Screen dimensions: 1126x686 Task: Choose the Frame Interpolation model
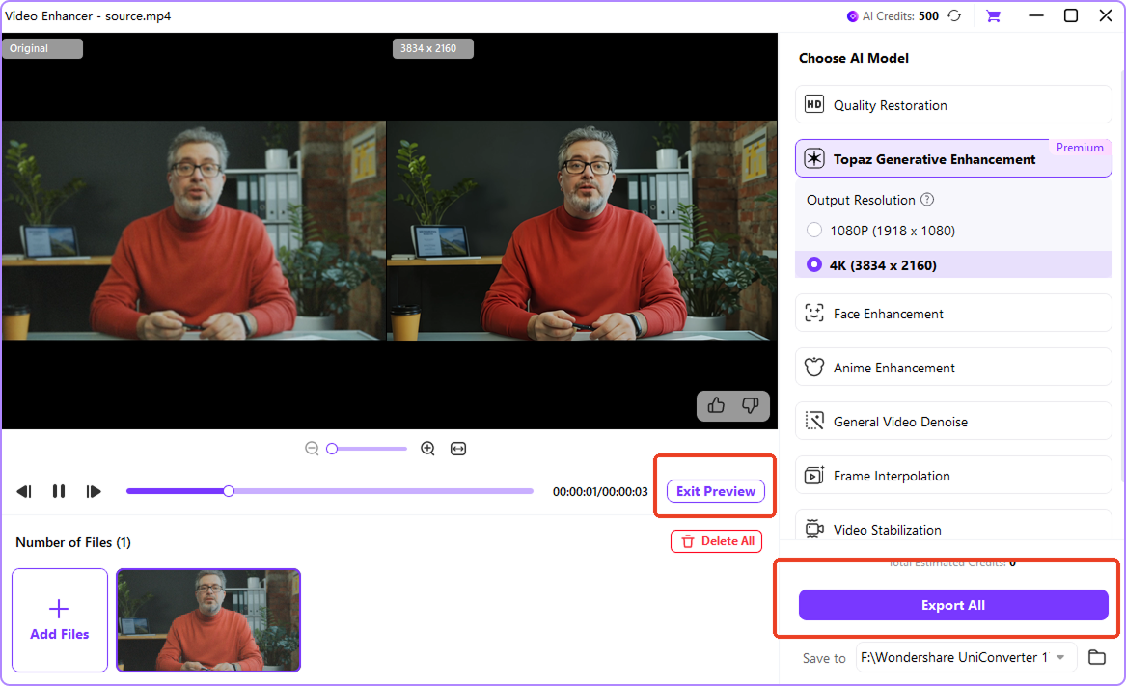coord(953,475)
